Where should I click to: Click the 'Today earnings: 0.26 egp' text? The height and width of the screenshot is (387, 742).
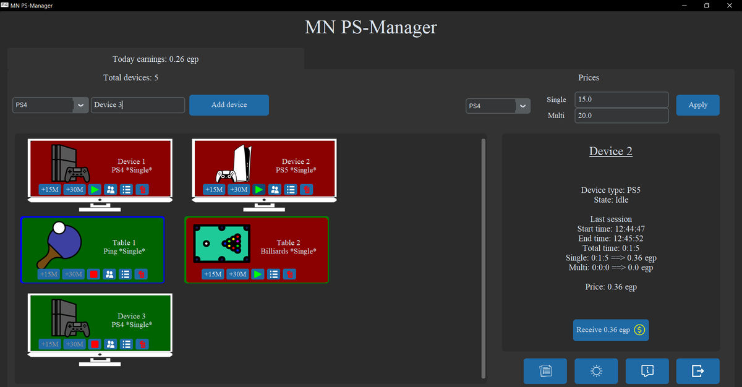pos(156,59)
